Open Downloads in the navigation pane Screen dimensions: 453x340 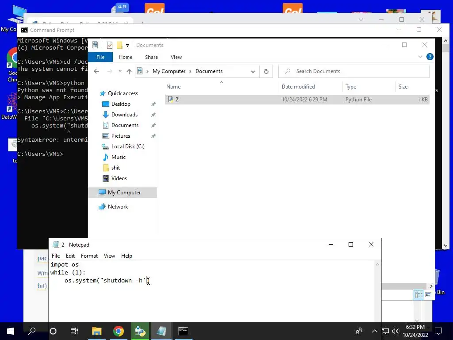124,115
